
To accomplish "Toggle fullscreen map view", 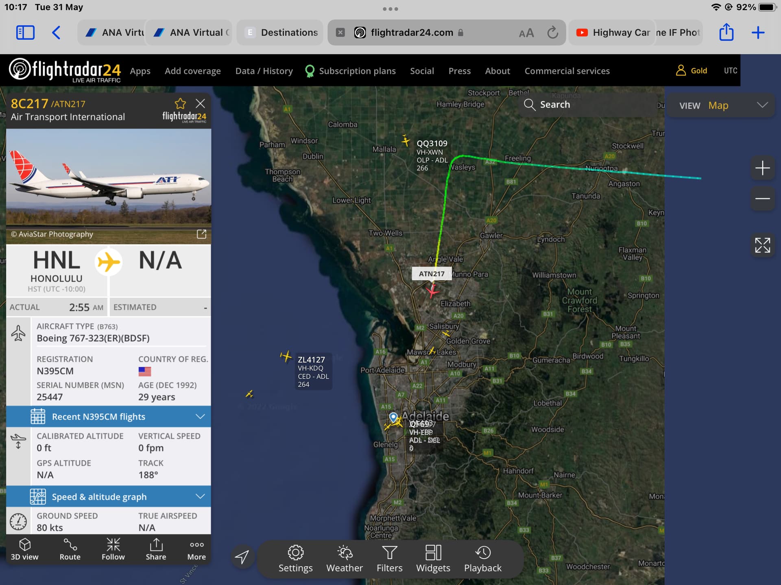I will (x=762, y=245).
